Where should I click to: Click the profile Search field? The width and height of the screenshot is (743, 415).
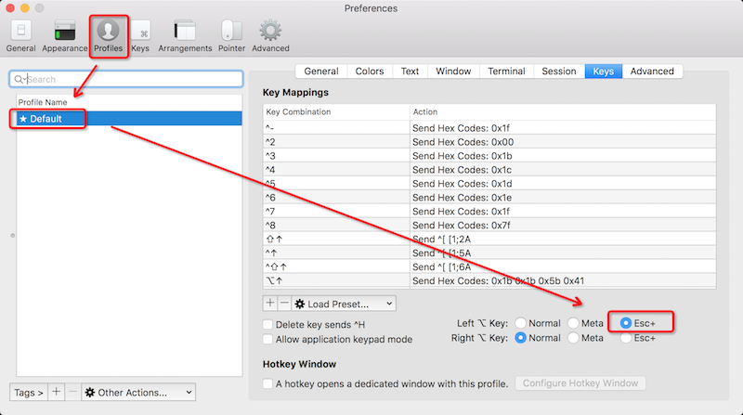click(126, 79)
